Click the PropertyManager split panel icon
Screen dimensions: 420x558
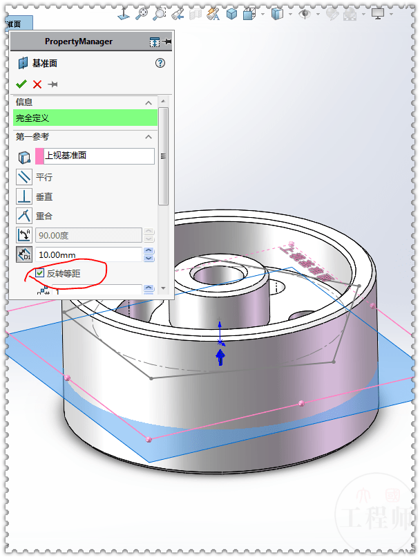click(155, 42)
